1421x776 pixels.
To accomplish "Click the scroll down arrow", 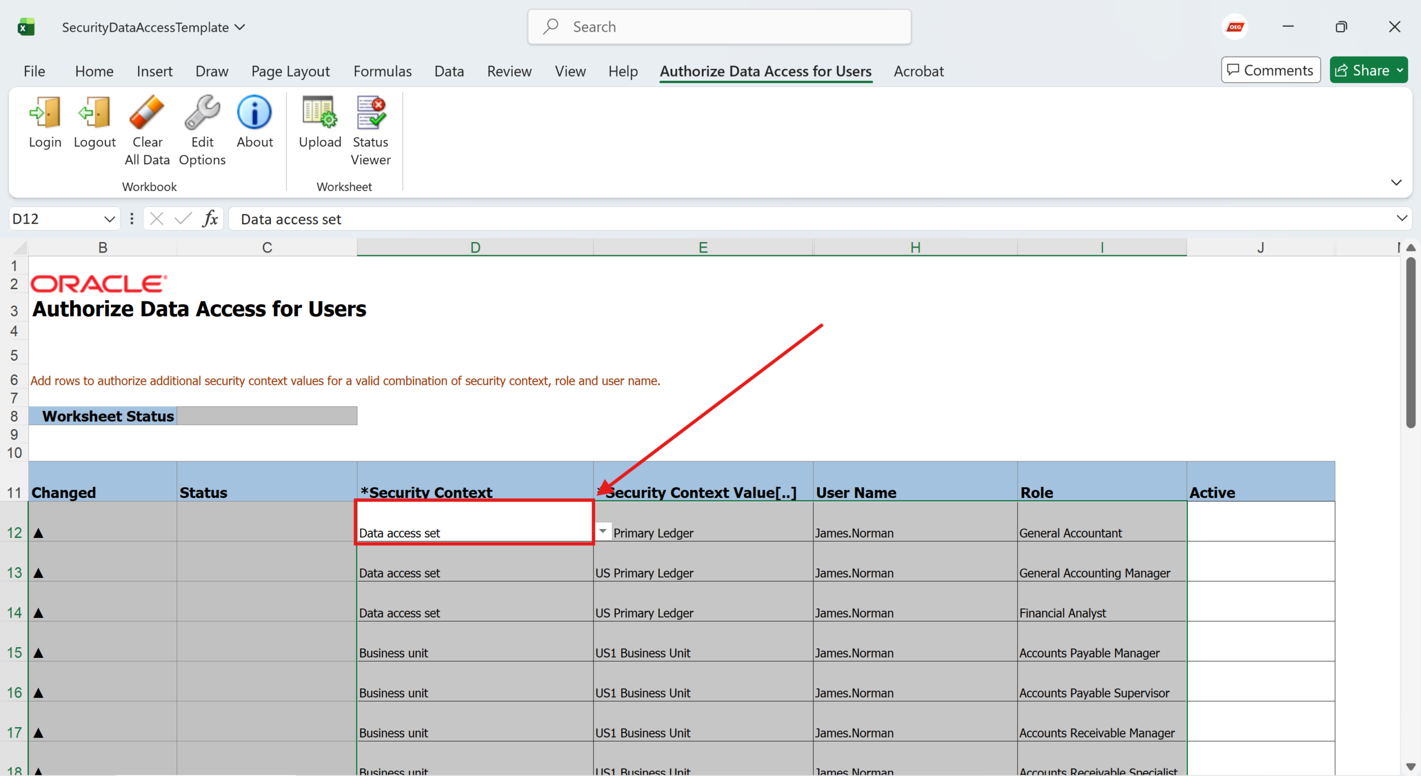I will click(x=1410, y=767).
